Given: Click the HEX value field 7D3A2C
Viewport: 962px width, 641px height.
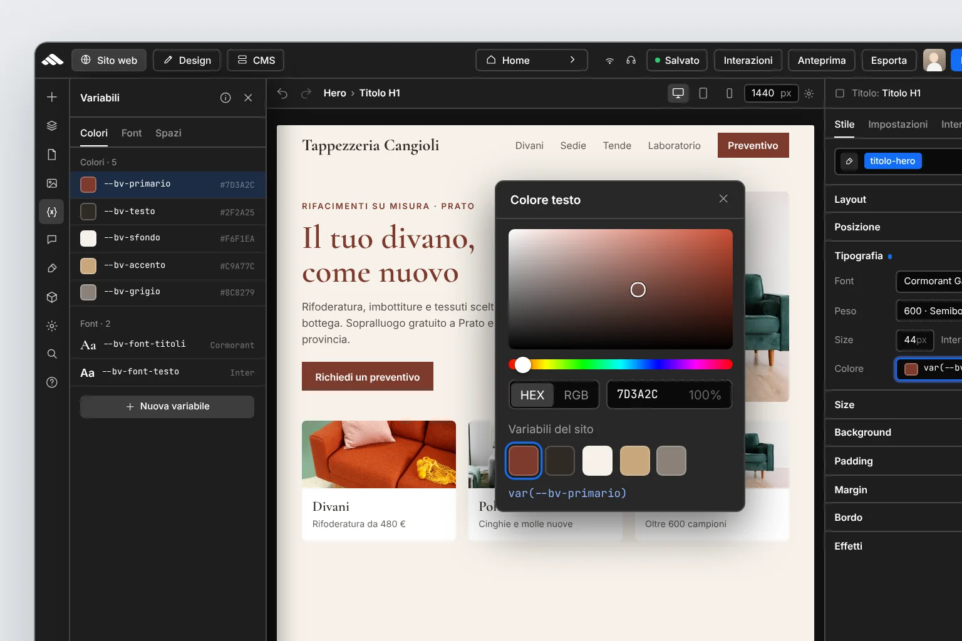Looking at the screenshot, I should tap(669, 394).
